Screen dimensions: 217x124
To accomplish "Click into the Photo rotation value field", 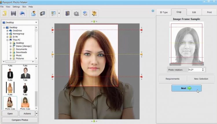I will [195, 70].
